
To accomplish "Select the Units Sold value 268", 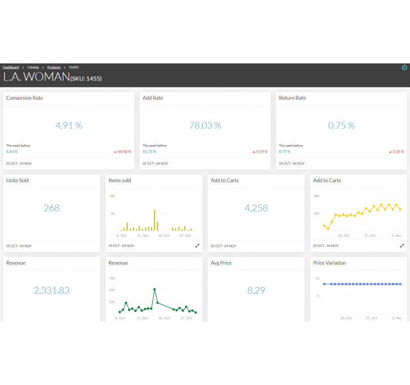I will click(x=52, y=208).
